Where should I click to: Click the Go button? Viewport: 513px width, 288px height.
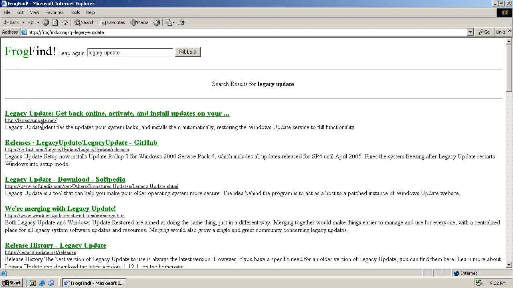click(x=484, y=32)
